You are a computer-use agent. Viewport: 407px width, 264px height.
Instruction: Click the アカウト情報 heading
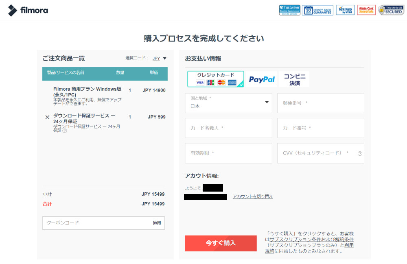point(202,176)
